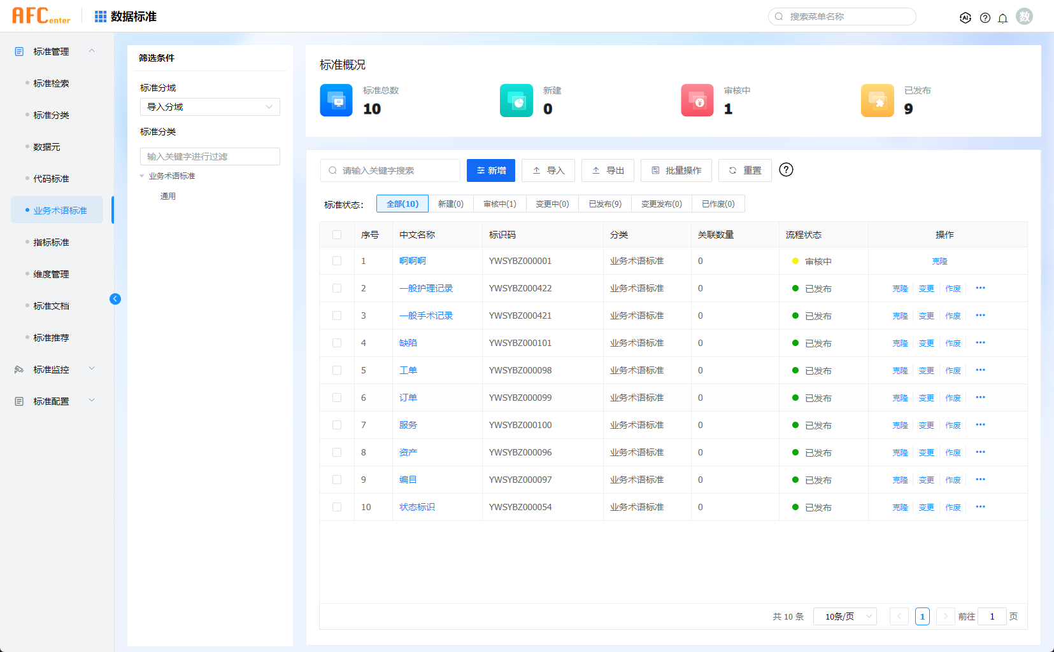Open the app grid icon beside 数据标准
Screen dimensions: 1054x652
101,17
